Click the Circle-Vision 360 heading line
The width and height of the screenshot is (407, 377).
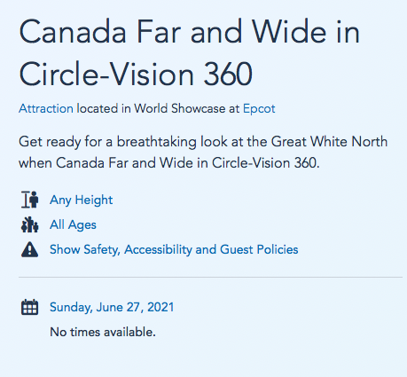coord(136,74)
